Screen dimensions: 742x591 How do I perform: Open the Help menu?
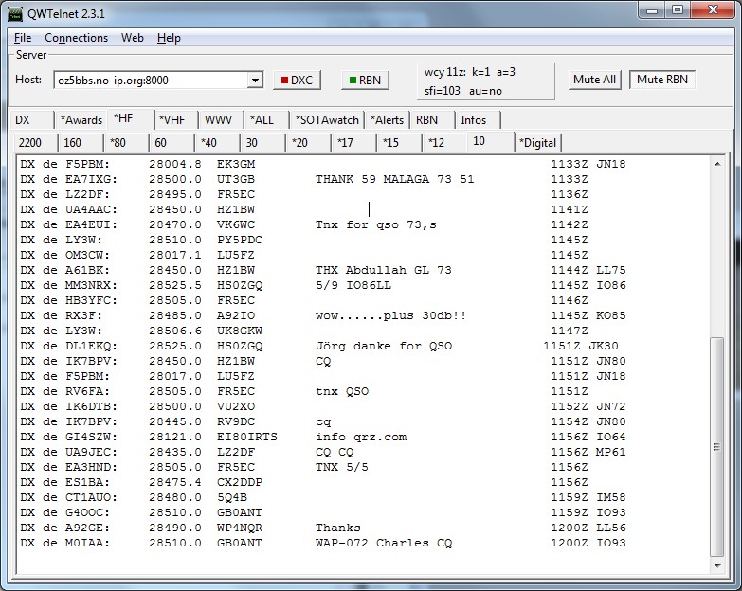coord(169,38)
